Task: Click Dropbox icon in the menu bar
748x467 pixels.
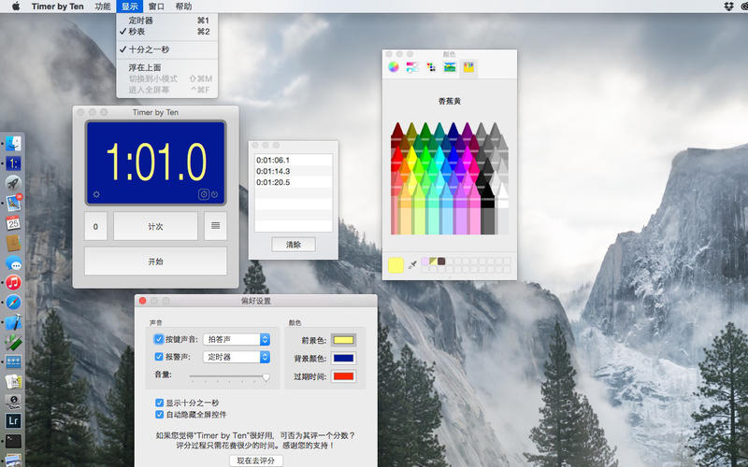Action: click(728, 7)
